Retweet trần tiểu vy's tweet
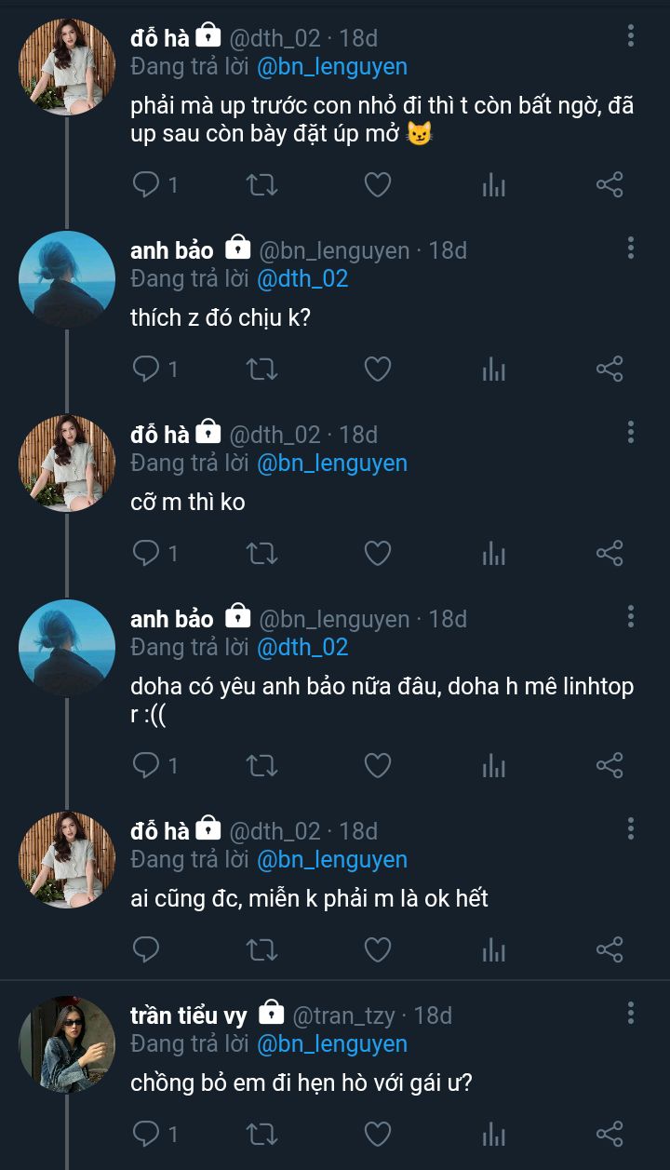The width and height of the screenshot is (670, 1170). 261,1134
